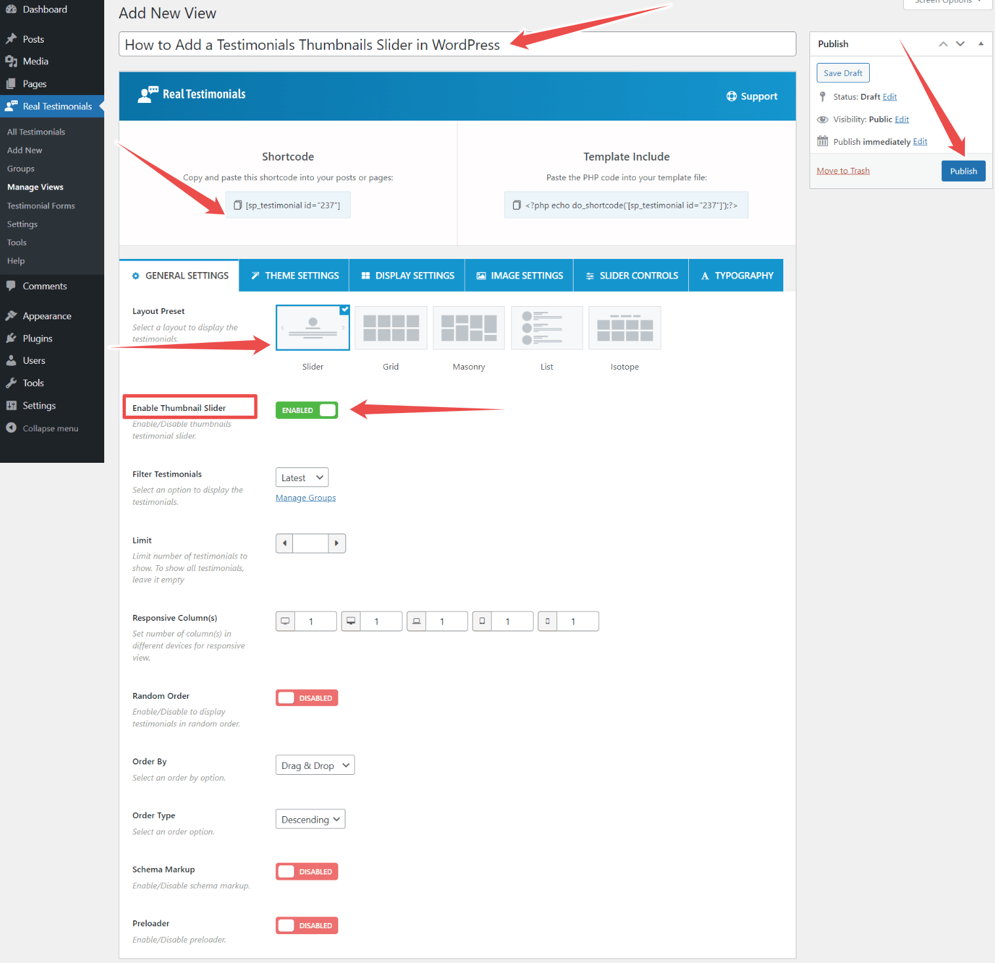Increase the testimonial Limit with the stepper

click(337, 543)
